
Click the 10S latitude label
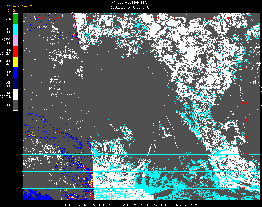[x=244, y=86]
